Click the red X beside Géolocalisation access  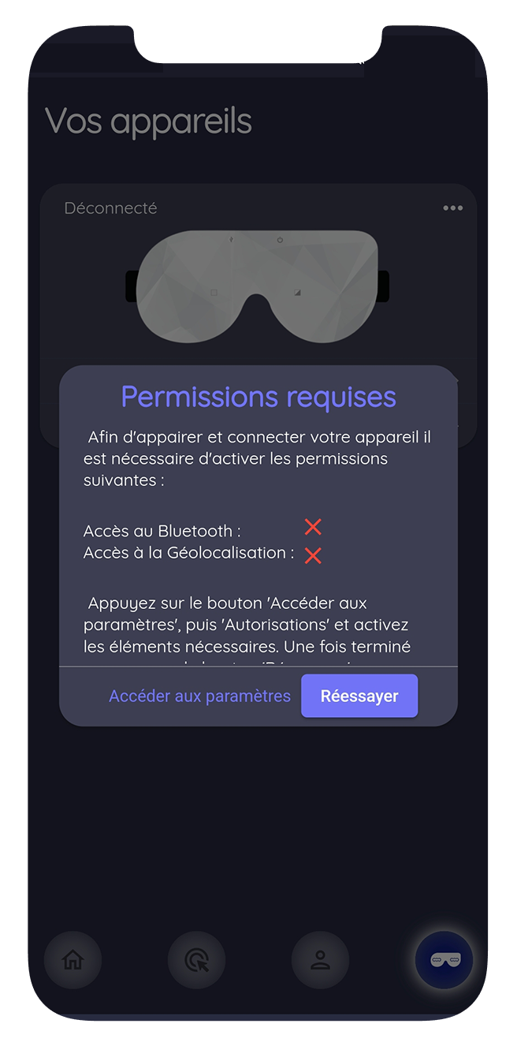pos(313,556)
